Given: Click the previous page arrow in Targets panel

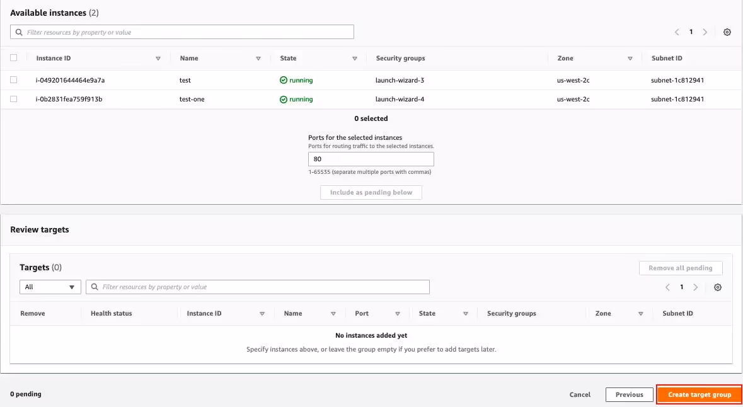Looking at the screenshot, I should click(x=667, y=287).
